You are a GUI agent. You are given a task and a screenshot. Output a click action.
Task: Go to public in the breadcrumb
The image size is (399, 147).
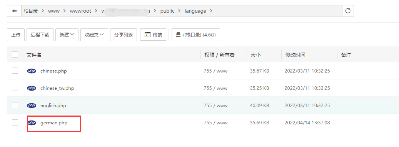pos(167,11)
